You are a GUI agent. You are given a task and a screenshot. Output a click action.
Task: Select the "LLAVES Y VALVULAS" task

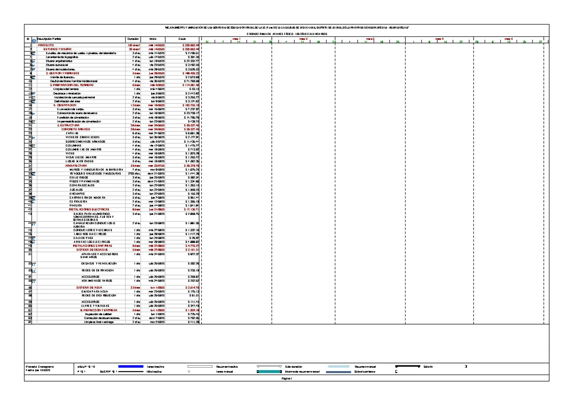(95, 305)
